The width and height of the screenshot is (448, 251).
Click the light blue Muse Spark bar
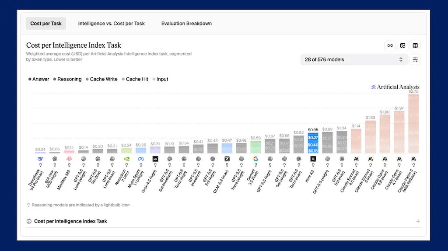pyautogui.click(x=141, y=150)
